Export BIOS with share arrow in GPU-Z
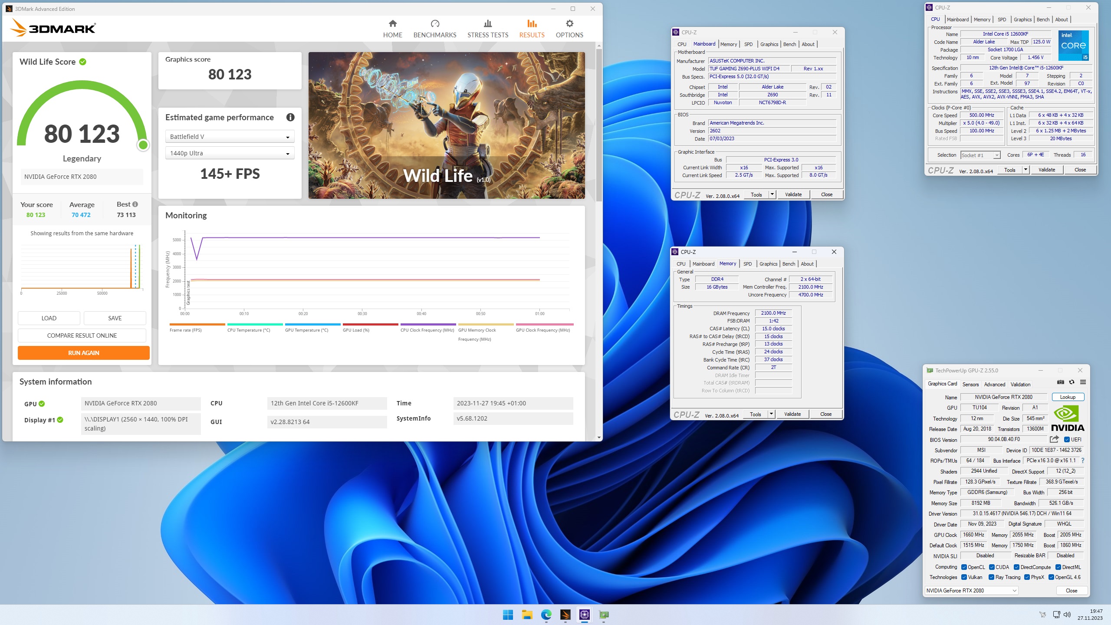Viewport: 1111px width, 625px height. (x=1054, y=439)
